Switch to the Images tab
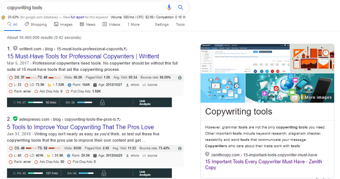 63,25
